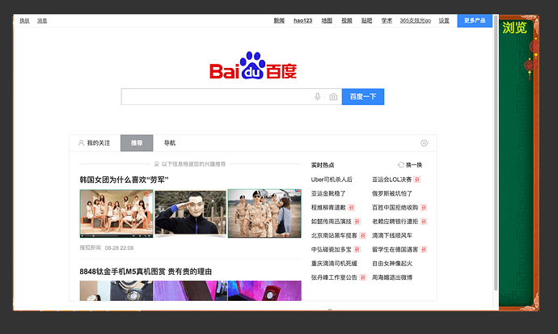This screenshot has width=558, height=334.
Task: Click the refresh icon beside 换一换
Action: coord(400,165)
